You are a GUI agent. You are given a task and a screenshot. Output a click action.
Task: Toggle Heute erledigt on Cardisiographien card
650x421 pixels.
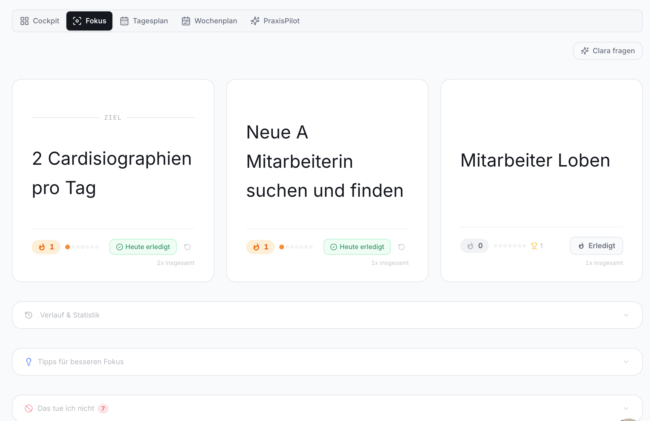click(x=143, y=247)
